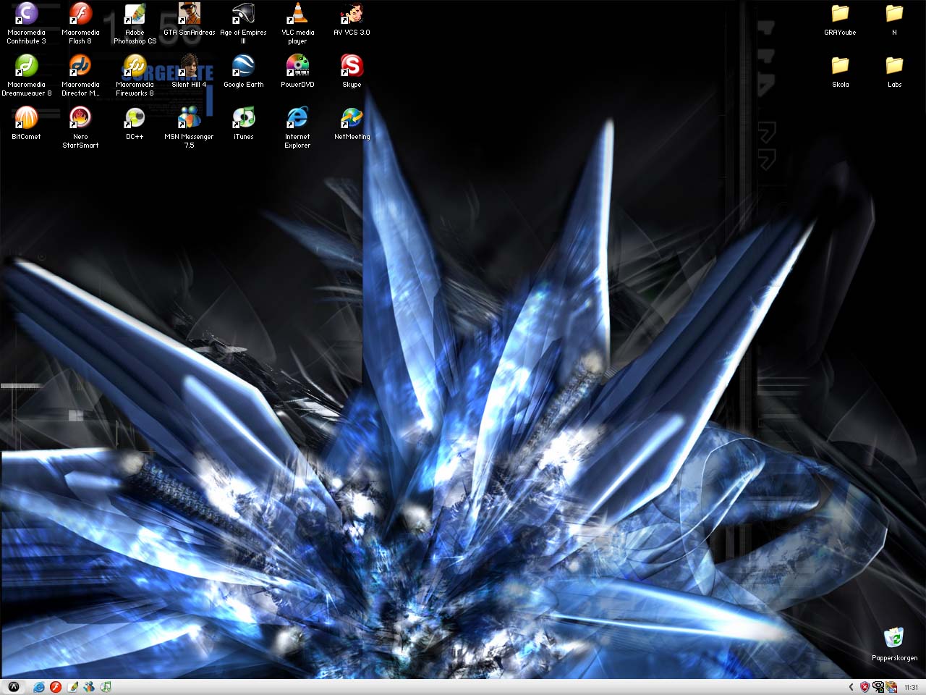Select the Macromedia Contribute 3 desktop icon
This screenshot has height=695, width=926.
pyautogui.click(x=26, y=23)
